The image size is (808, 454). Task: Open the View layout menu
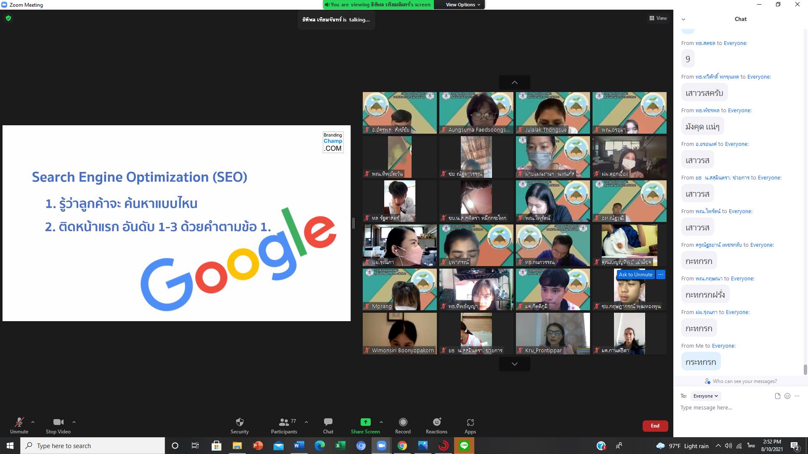658,18
